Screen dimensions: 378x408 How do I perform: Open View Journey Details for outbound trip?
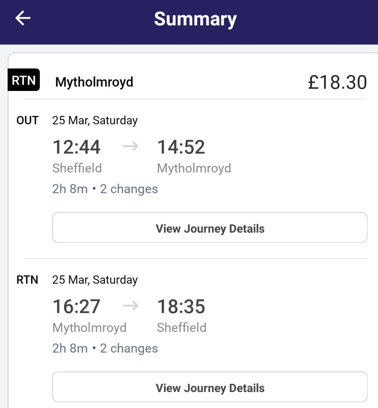210,228
